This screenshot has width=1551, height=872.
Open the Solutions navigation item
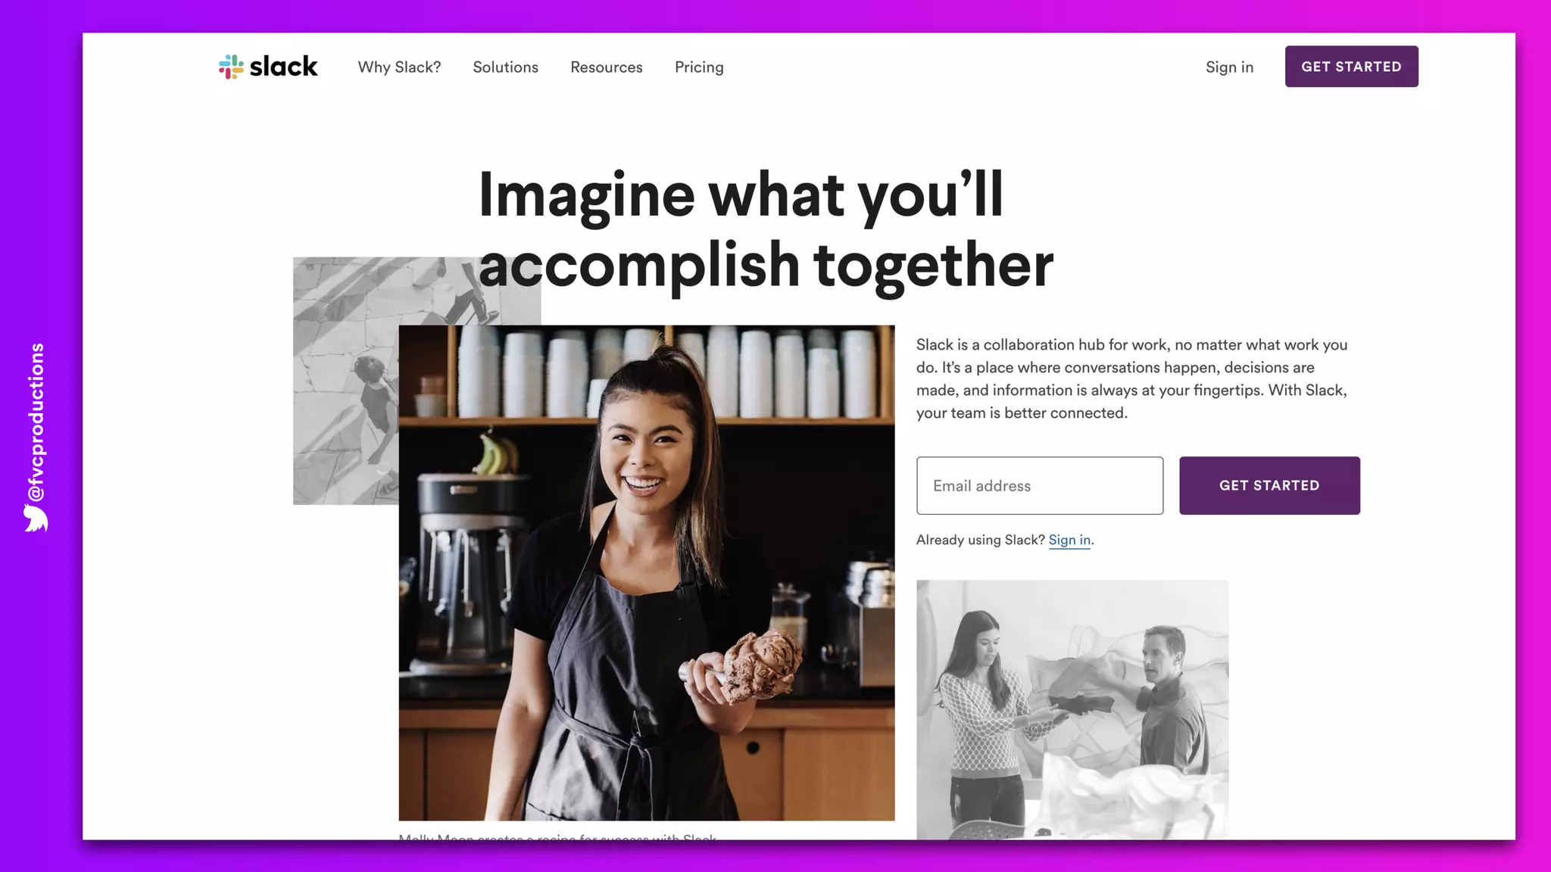pyautogui.click(x=505, y=67)
